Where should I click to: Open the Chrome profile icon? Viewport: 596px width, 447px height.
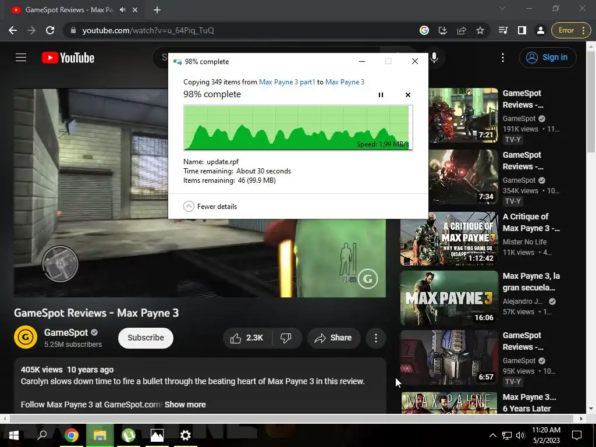(541, 30)
